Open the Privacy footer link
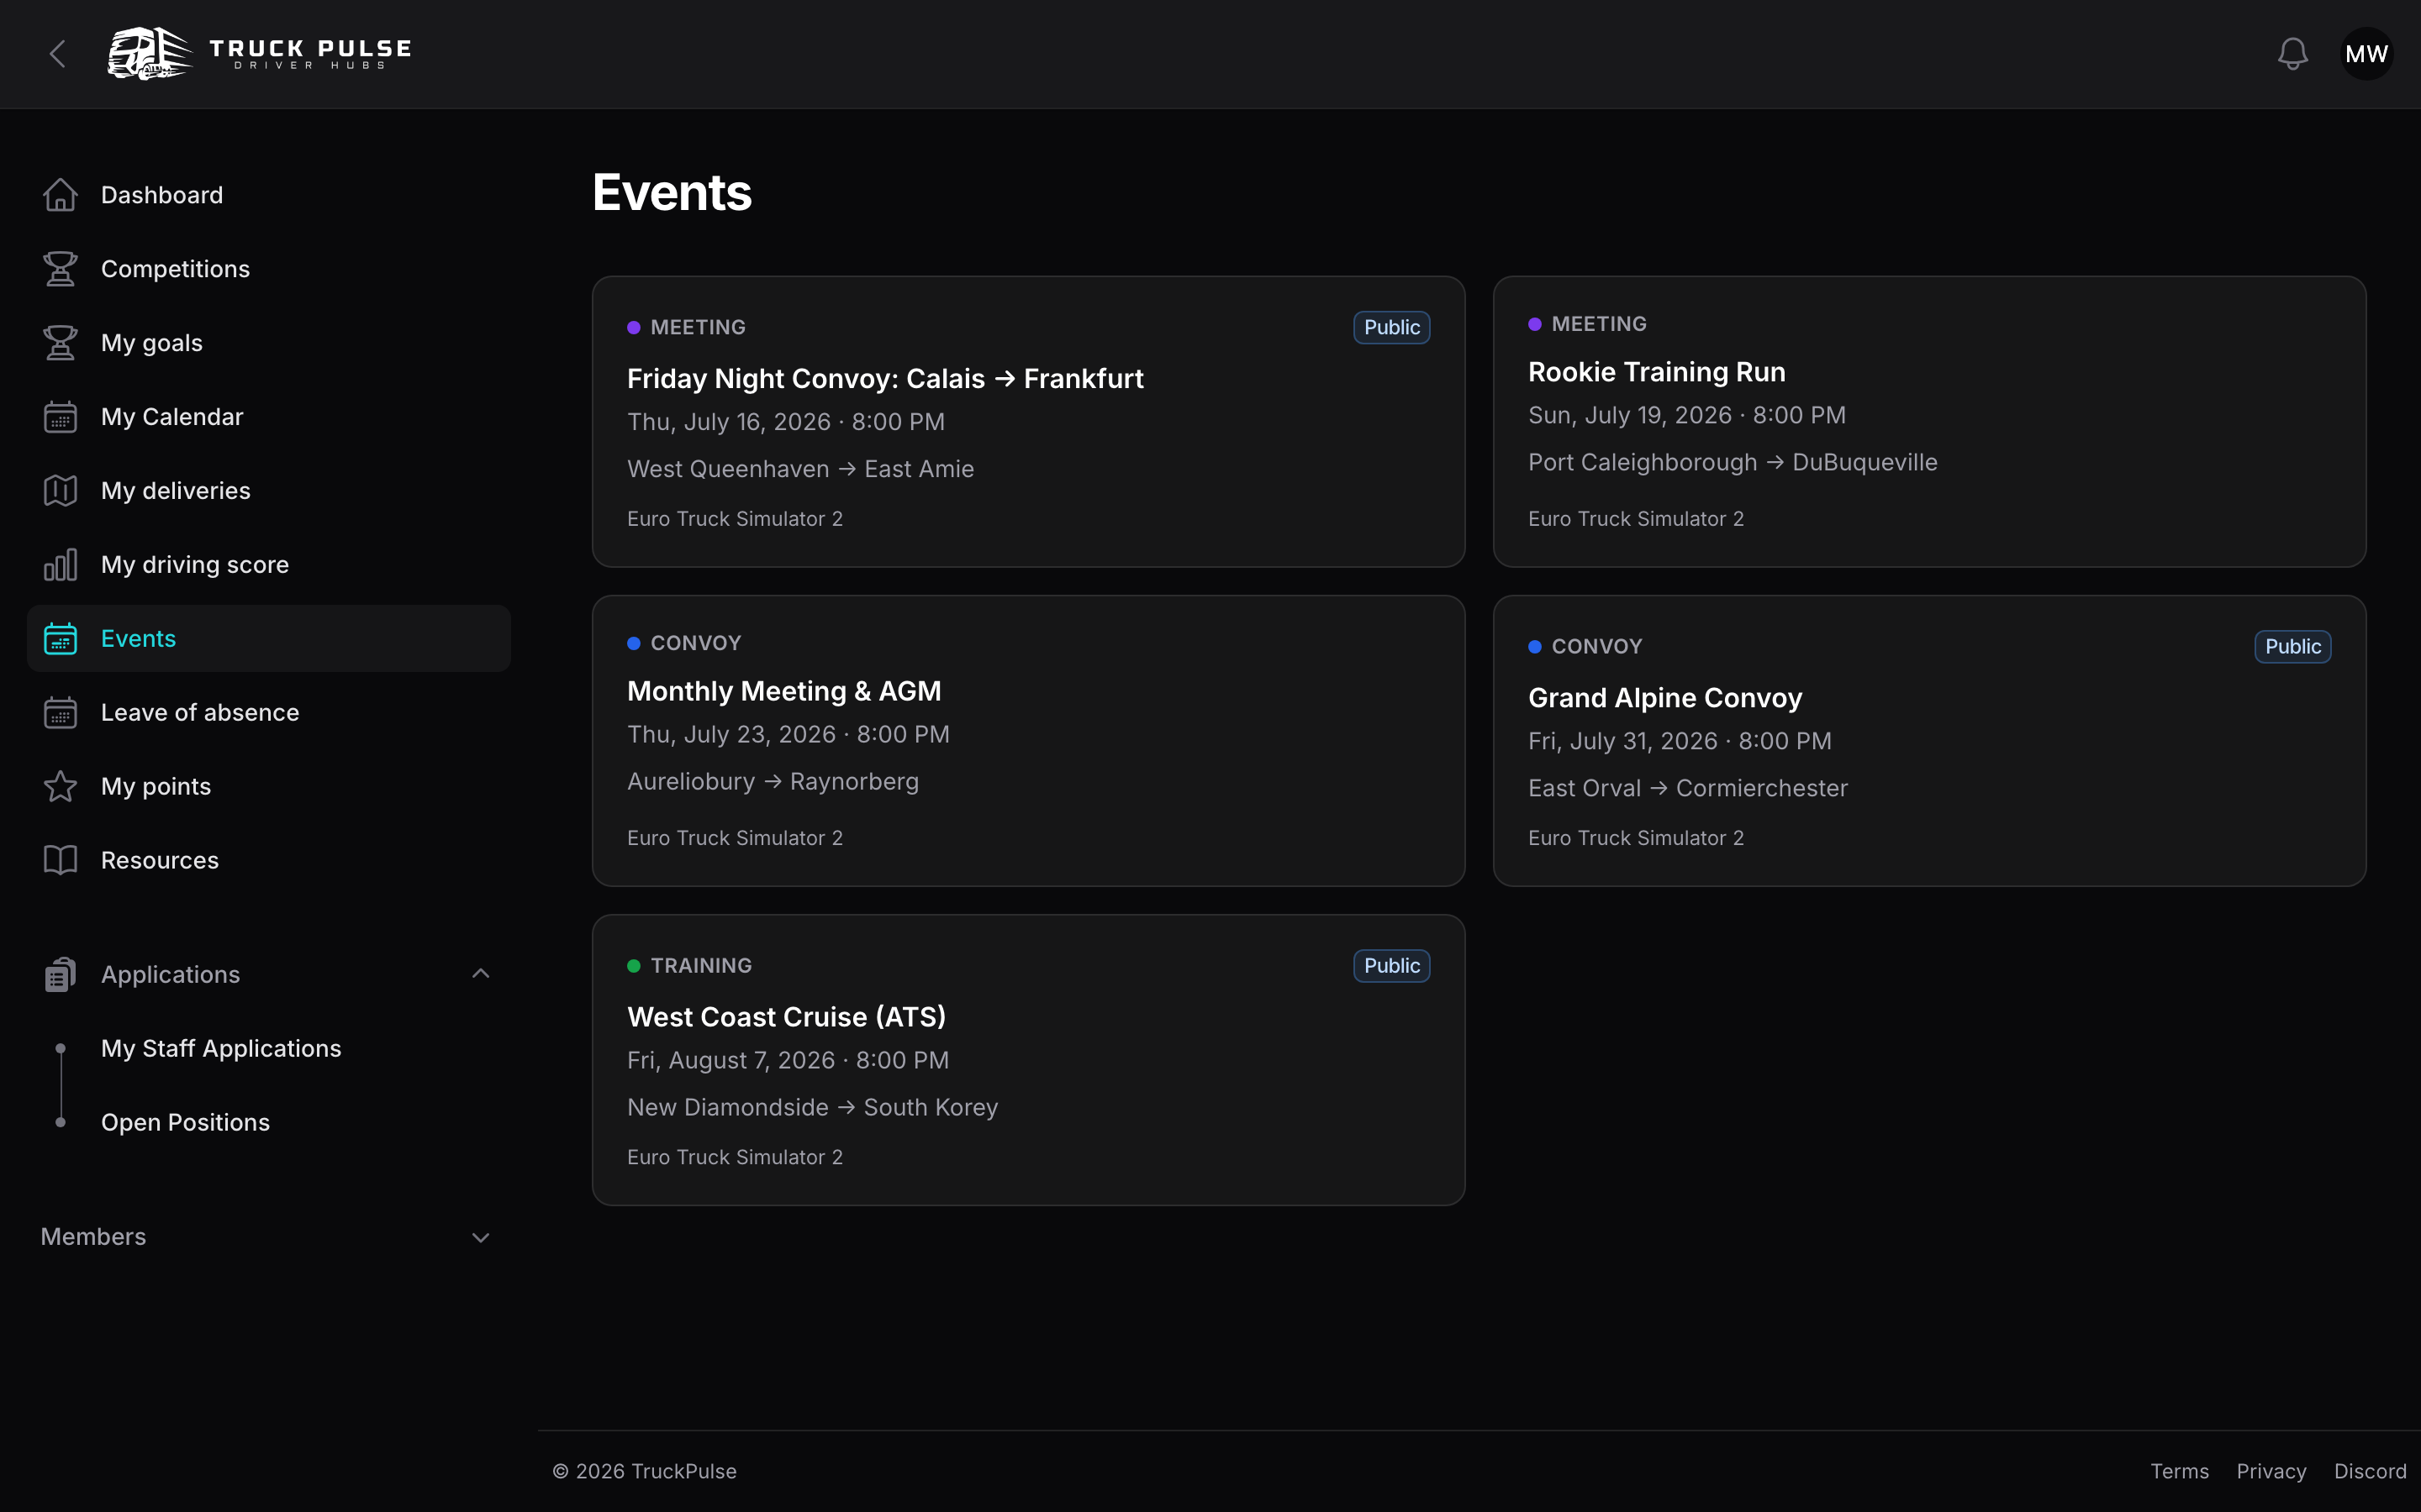2421x1512 pixels. [2271, 1471]
